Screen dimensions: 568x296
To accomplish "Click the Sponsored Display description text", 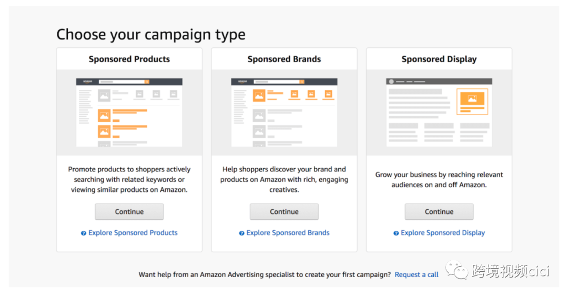I will click(x=439, y=179).
